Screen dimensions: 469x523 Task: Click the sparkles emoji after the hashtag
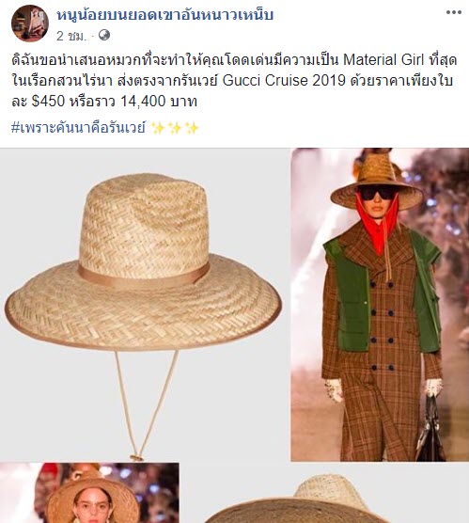(x=175, y=128)
